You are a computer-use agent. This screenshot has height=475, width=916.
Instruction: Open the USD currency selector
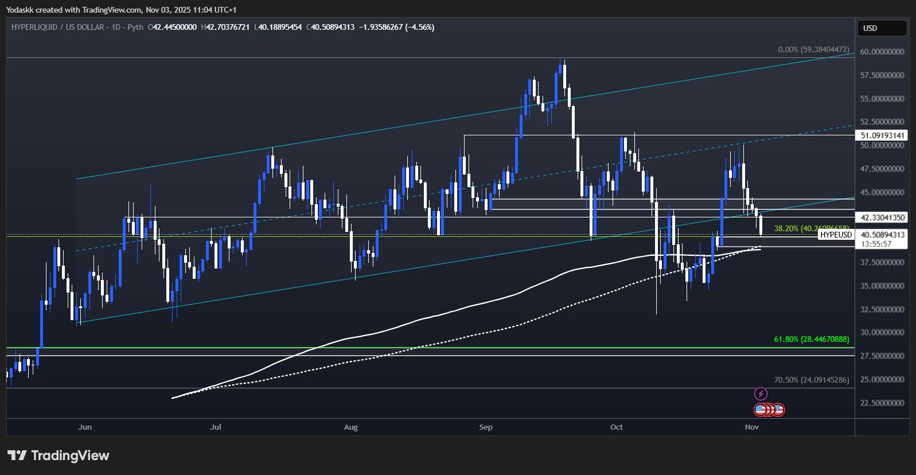point(882,28)
